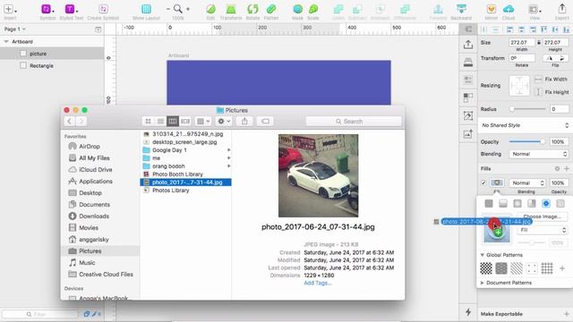This screenshot has height=322, width=573.
Task: Toggle the Fix Width option
Action: coord(538,80)
